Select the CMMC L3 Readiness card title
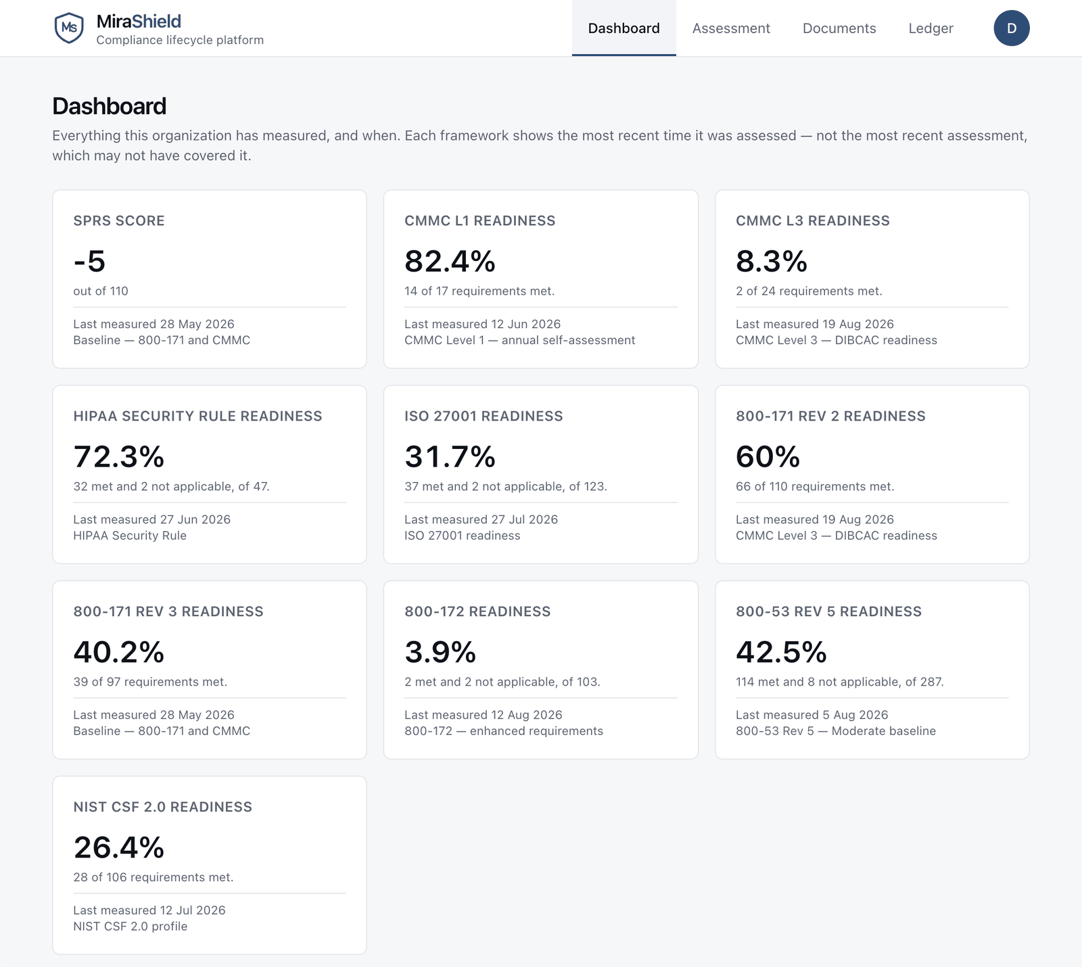The image size is (1082, 967). [x=813, y=221]
